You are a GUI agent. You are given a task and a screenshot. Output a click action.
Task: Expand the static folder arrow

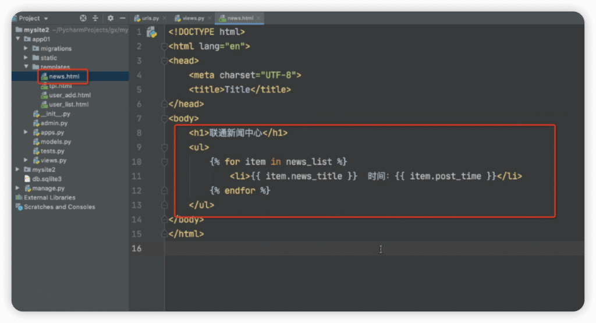pos(26,58)
